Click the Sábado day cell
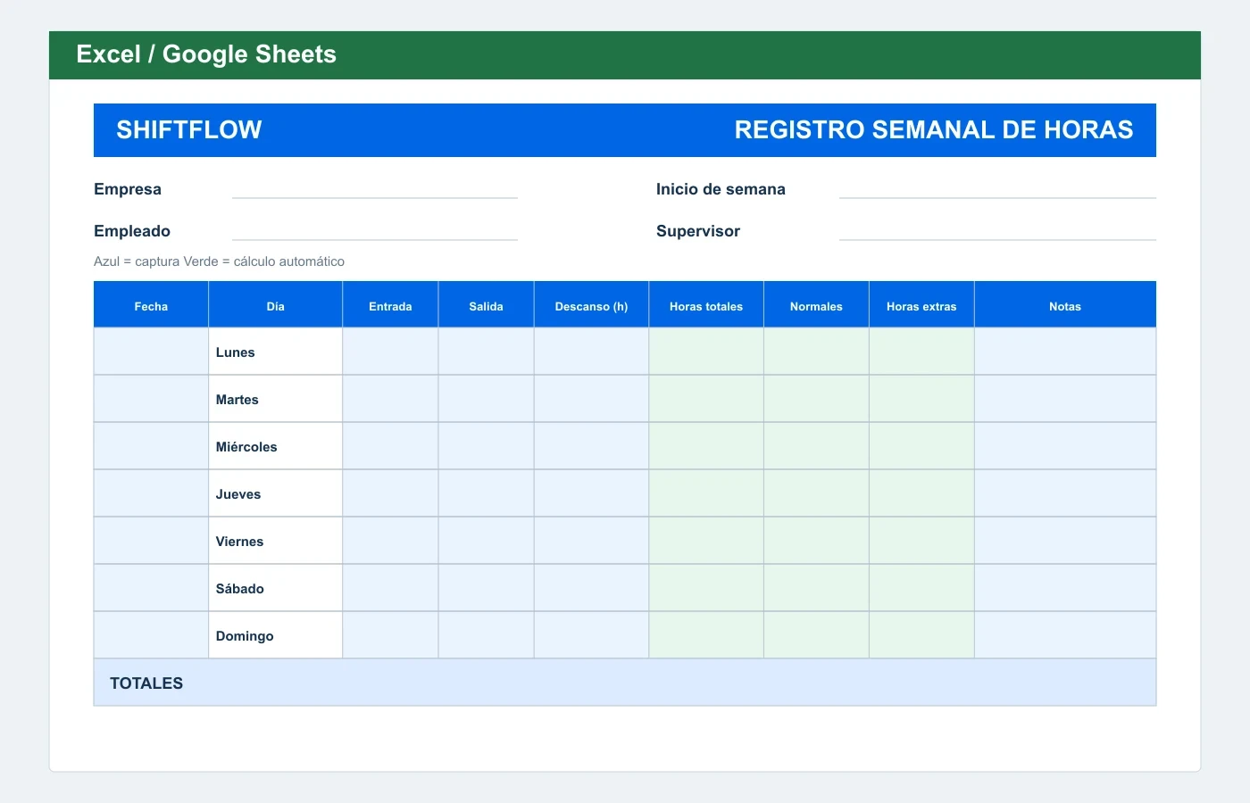Image resolution: width=1250 pixels, height=803 pixels. click(x=276, y=588)
